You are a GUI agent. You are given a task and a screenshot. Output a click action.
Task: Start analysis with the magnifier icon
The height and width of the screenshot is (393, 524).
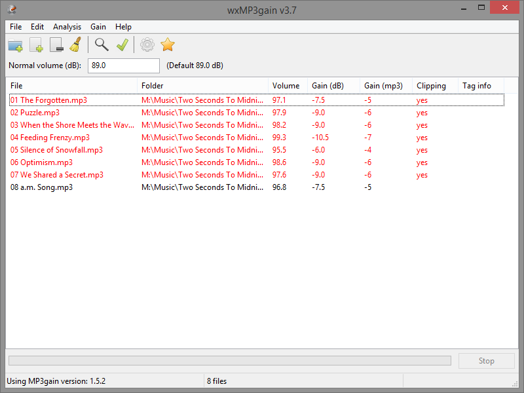coord(101,45)
